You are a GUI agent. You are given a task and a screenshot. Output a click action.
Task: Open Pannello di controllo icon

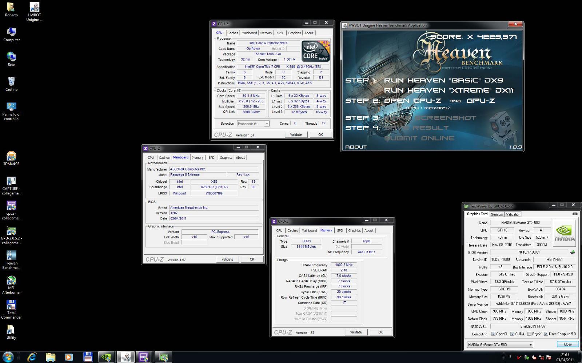pyautogui.click(x=11, y=111)
